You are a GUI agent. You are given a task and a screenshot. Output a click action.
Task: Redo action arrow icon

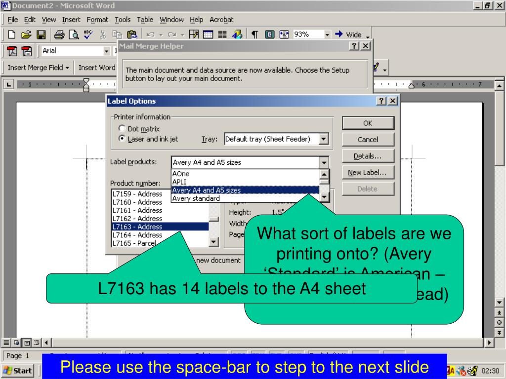pos(172,35)
